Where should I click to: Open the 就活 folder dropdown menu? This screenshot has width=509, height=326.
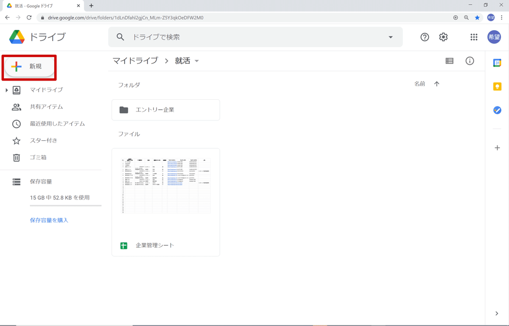pyautogui.click(x=196, y=61)
